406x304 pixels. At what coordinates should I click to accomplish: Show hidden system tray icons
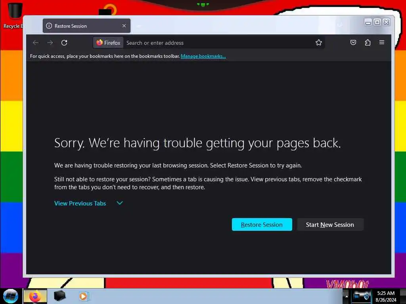[x=347, y=296]
